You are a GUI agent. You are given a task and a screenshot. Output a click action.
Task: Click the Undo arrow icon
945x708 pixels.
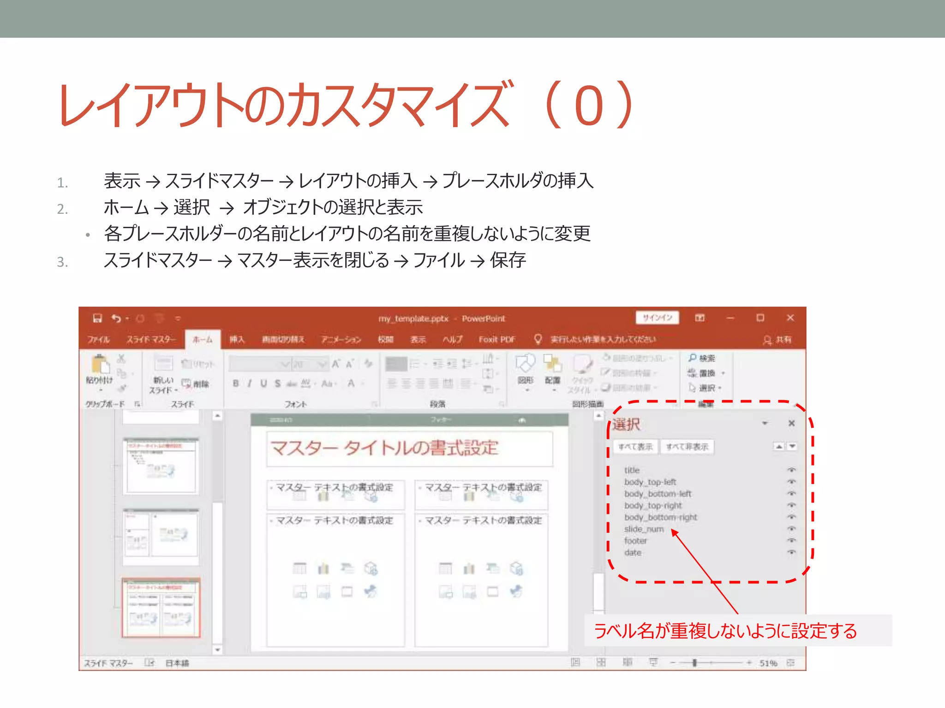[x=116, y=318]
